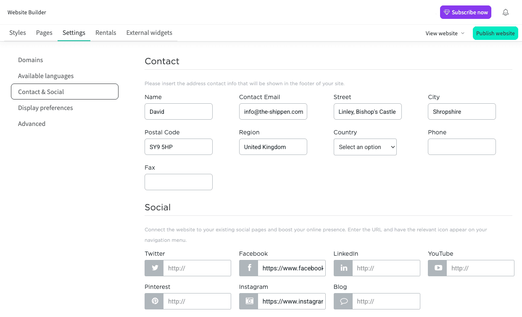522x317 pixels.
Task: Open the External widgets tab
Action: point(149,32)
